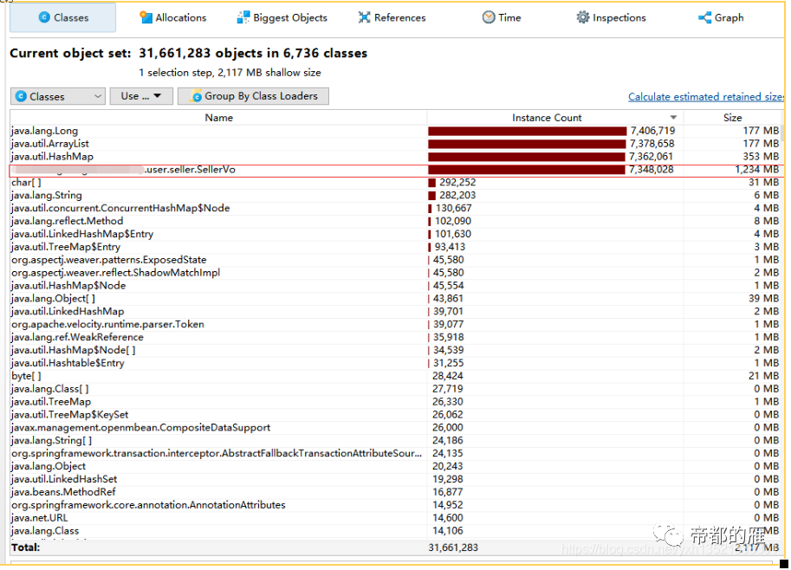
Task: Select the java.lang.String[ ] row
Action: 395,440
